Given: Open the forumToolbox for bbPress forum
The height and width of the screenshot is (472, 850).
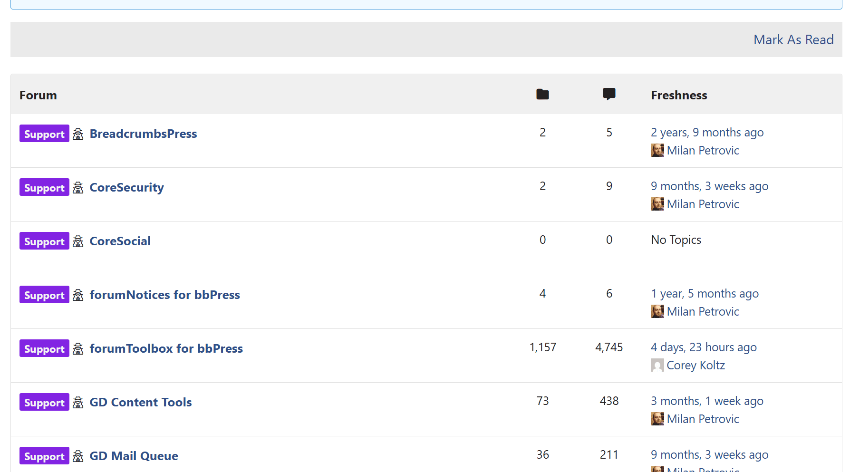Looking at the screenshot, I should point(166,348).
